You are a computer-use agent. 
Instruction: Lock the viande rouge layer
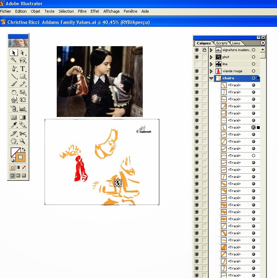click(x=204, y=71)
